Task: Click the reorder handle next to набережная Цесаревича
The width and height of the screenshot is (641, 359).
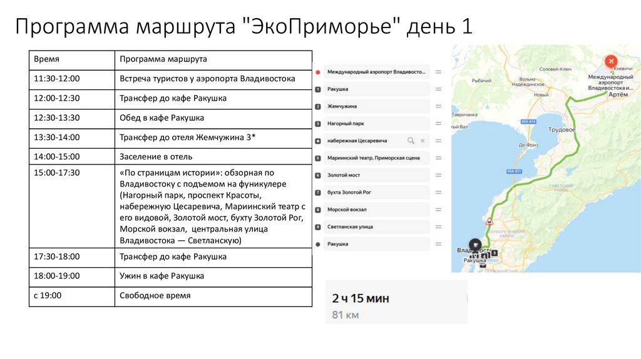Action: click(438, 141)
